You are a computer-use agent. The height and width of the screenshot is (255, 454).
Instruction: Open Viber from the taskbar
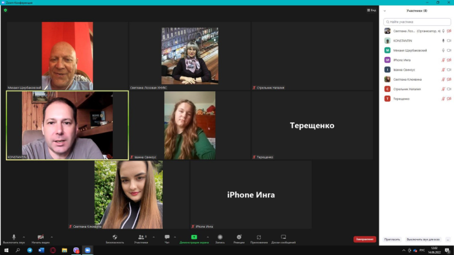pyautogui.click(x=76, y=250)
